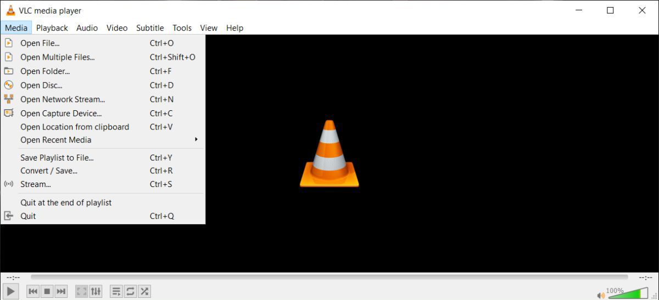Click the elapsed time label
The image size is (659, 300).
[x=13, y=278]
